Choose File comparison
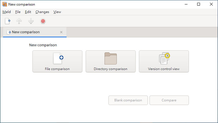 57,61
